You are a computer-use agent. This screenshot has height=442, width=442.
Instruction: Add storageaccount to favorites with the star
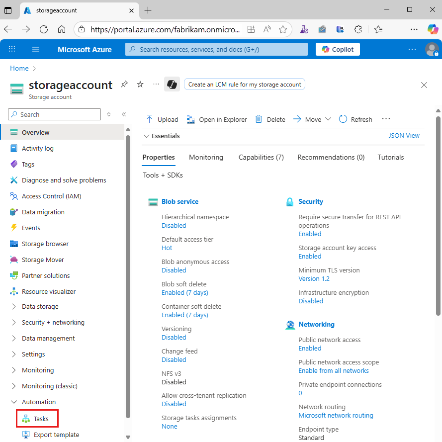140,85
